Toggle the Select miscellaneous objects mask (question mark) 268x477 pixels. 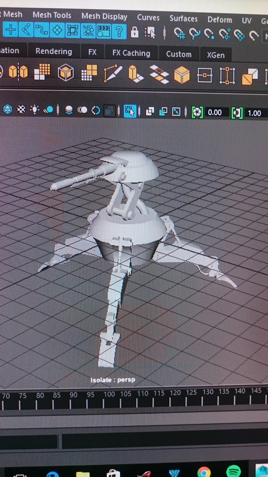119,31
